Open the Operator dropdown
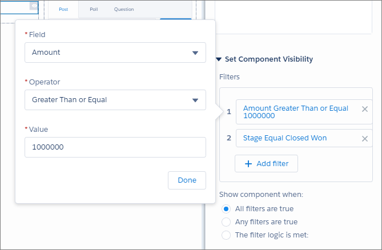This screenshot has height=250, width=382. [115, 100]
